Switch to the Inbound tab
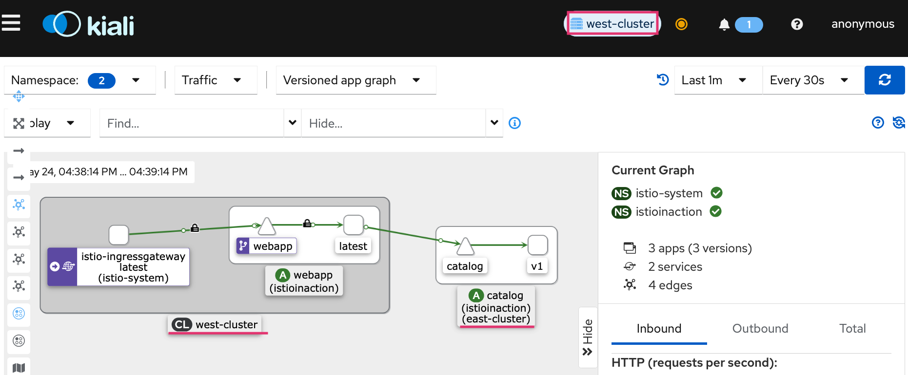 pos(659,329)
